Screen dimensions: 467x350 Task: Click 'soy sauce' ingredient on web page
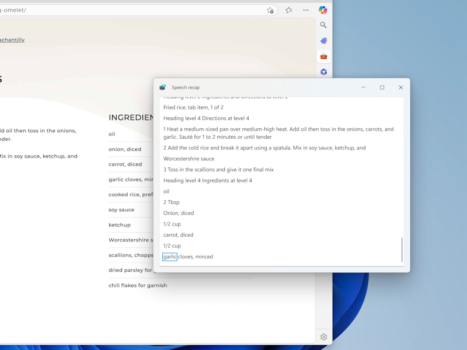(121, 210)
